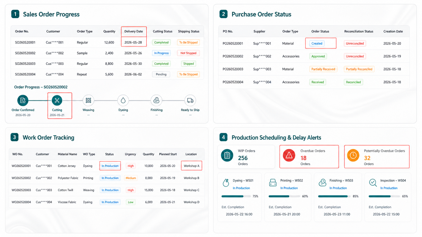Select the Cutting scissors step icon
This screenshot has height=237, width=422.
click(57, 100)
